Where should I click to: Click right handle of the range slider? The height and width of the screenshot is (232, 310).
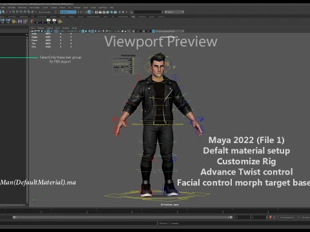[x=231, y=217]
